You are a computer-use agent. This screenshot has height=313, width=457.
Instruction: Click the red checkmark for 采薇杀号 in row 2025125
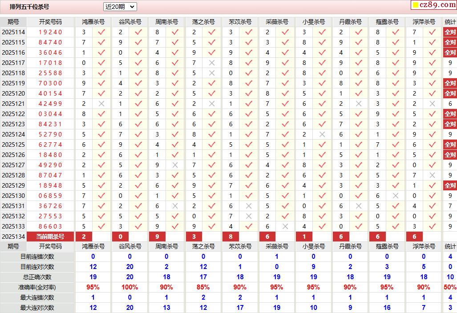point(285,144)
